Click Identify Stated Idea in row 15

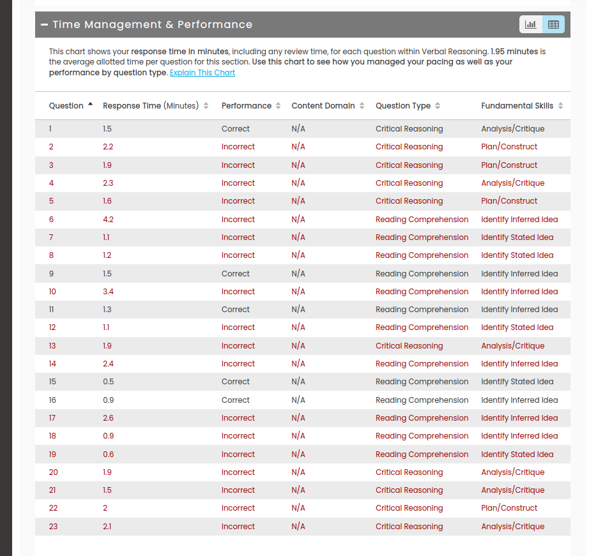(517, 382)
